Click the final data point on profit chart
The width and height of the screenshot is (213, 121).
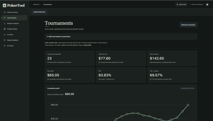coord(188,105)
